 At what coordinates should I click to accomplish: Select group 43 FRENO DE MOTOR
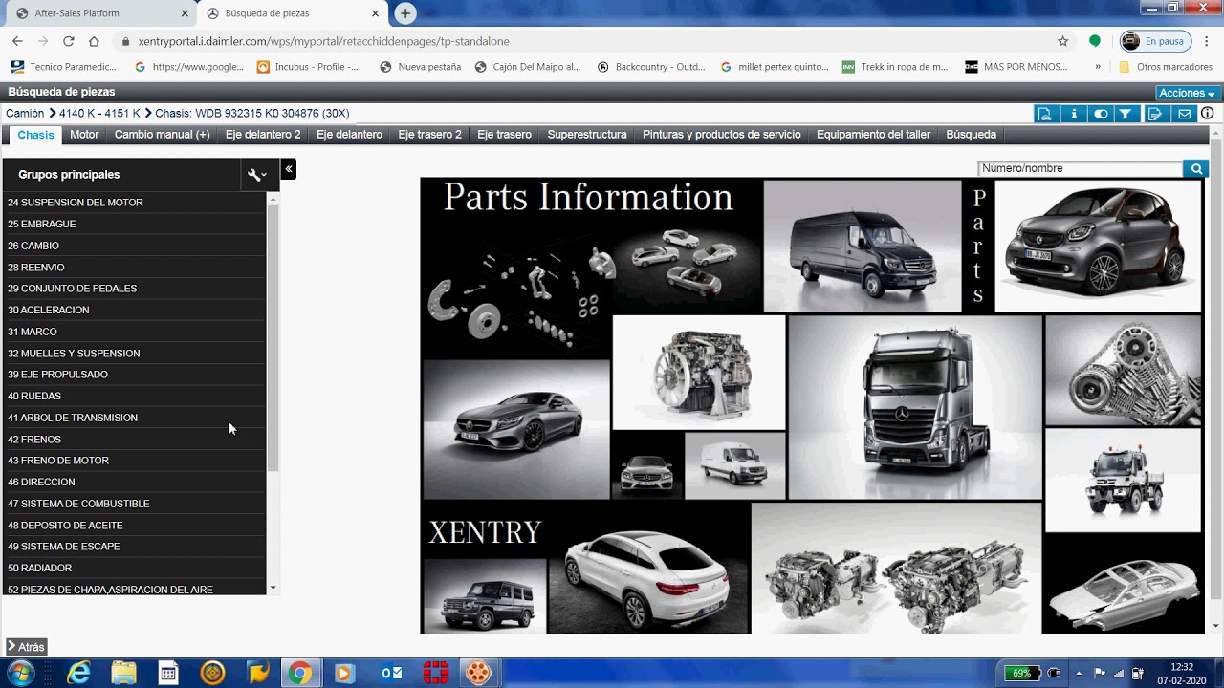(x=134, y=461)
